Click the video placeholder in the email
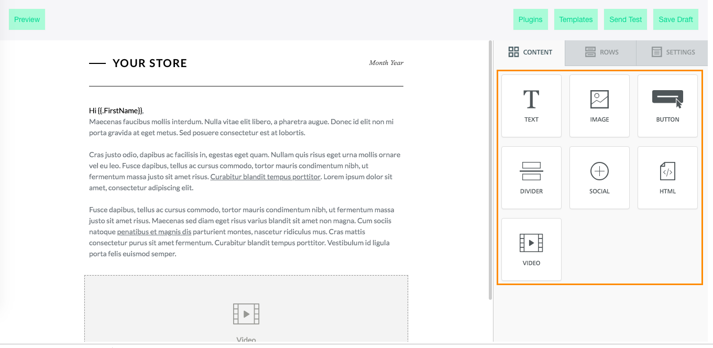713x348 pixels. (246, 309)
